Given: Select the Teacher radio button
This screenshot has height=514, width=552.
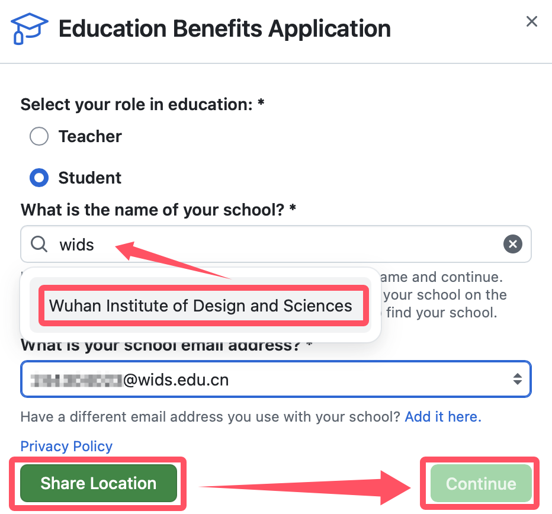Looking at the screenshot, I should pyautogui.click(x=39, y=137).
